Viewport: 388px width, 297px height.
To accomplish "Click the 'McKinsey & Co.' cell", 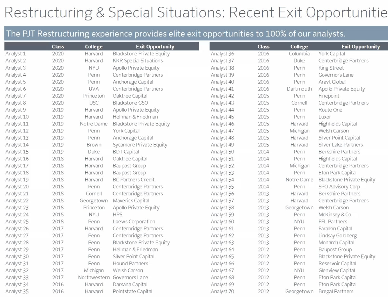I will pyautogui.click(x=335, y=215).
